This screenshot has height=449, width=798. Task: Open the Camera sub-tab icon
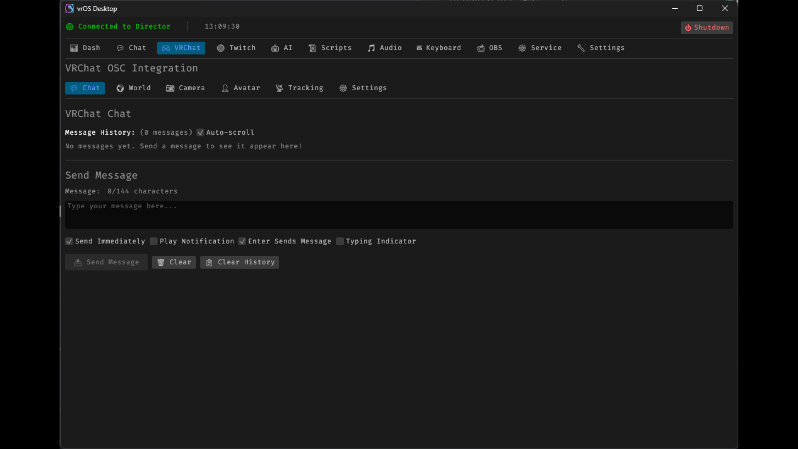click(170, 88)
